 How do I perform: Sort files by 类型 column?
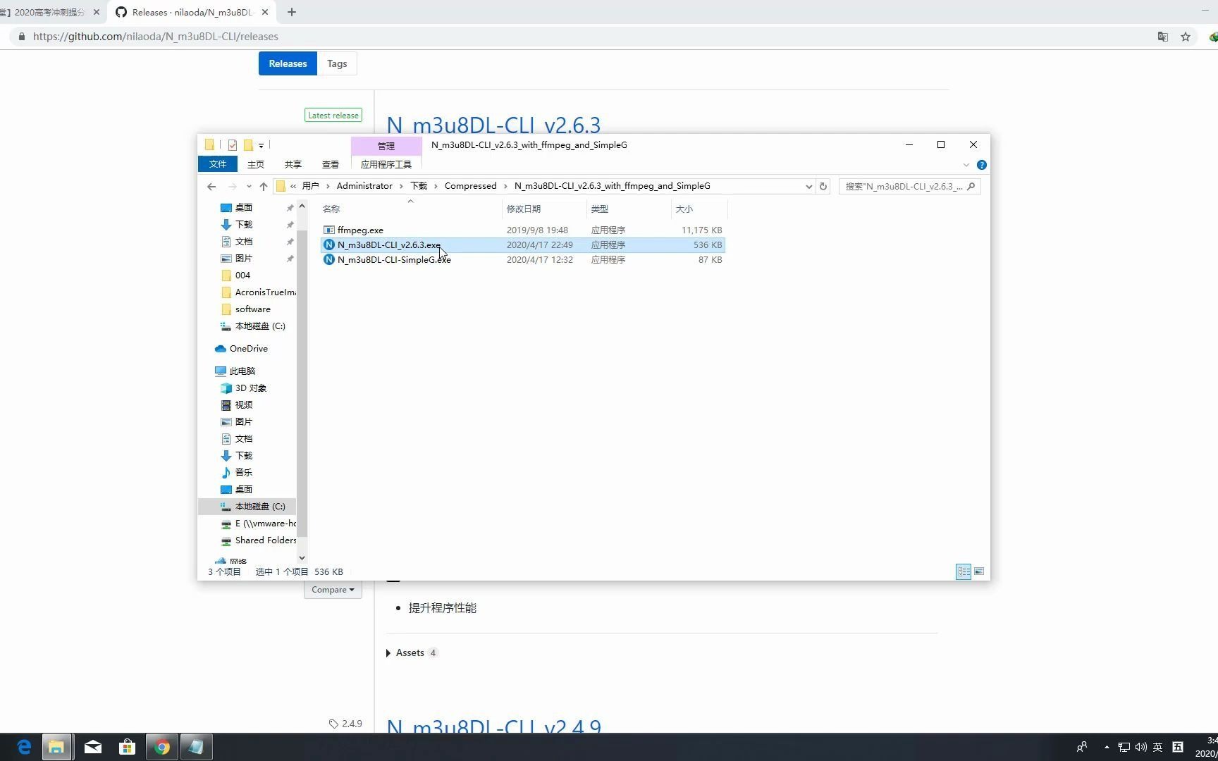[629, 209]
